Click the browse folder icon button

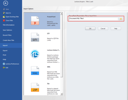tap(121, 19)
